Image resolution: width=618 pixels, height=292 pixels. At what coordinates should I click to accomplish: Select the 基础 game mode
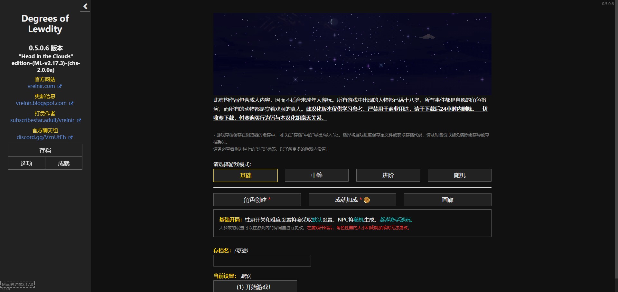point(246,175)
